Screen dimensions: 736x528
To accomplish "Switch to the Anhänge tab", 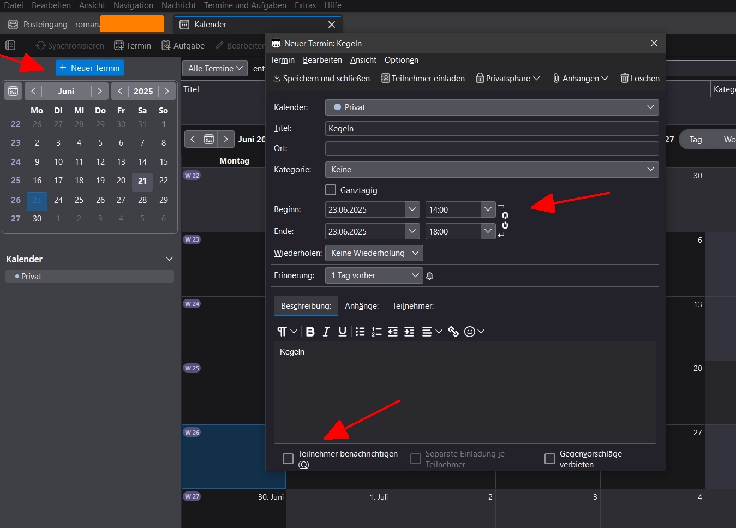I will click(x=362, y=306).
